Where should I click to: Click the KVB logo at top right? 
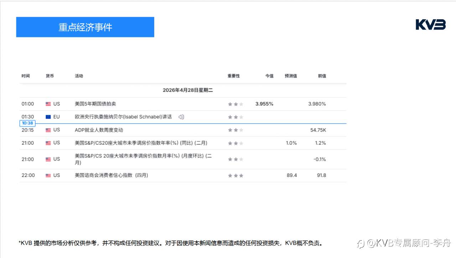click(x=430, y=25)
